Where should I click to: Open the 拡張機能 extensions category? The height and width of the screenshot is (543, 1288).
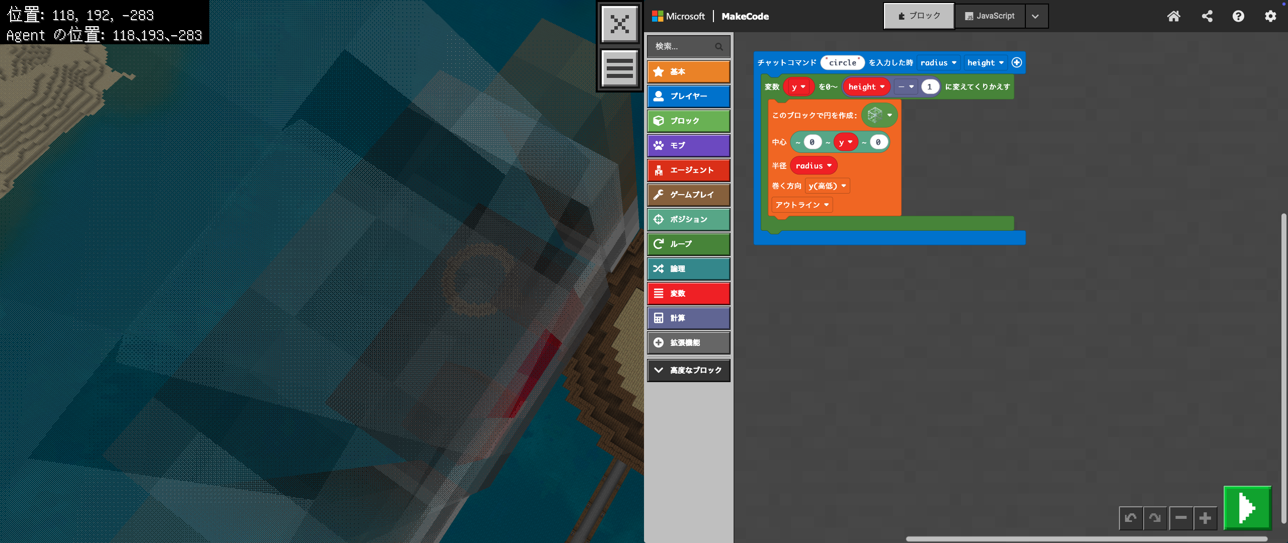point(688,343)
